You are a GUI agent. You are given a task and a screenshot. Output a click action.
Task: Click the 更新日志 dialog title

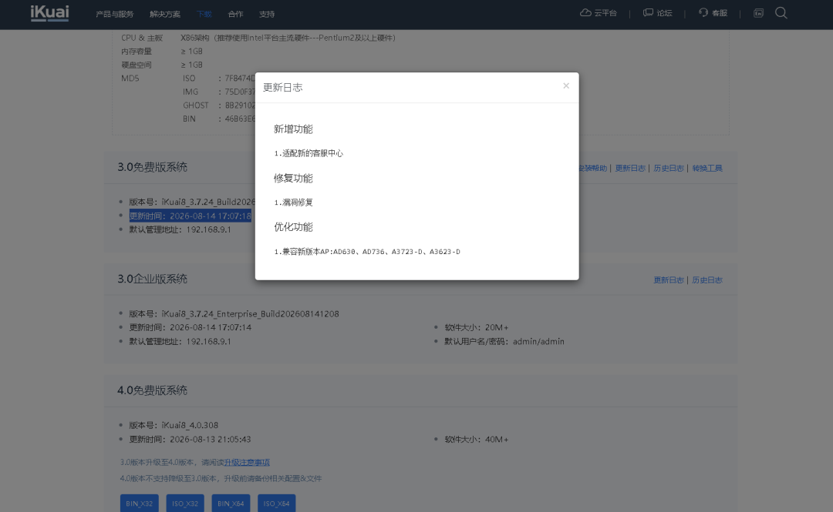pyautogui.click(x=282, y=88)
